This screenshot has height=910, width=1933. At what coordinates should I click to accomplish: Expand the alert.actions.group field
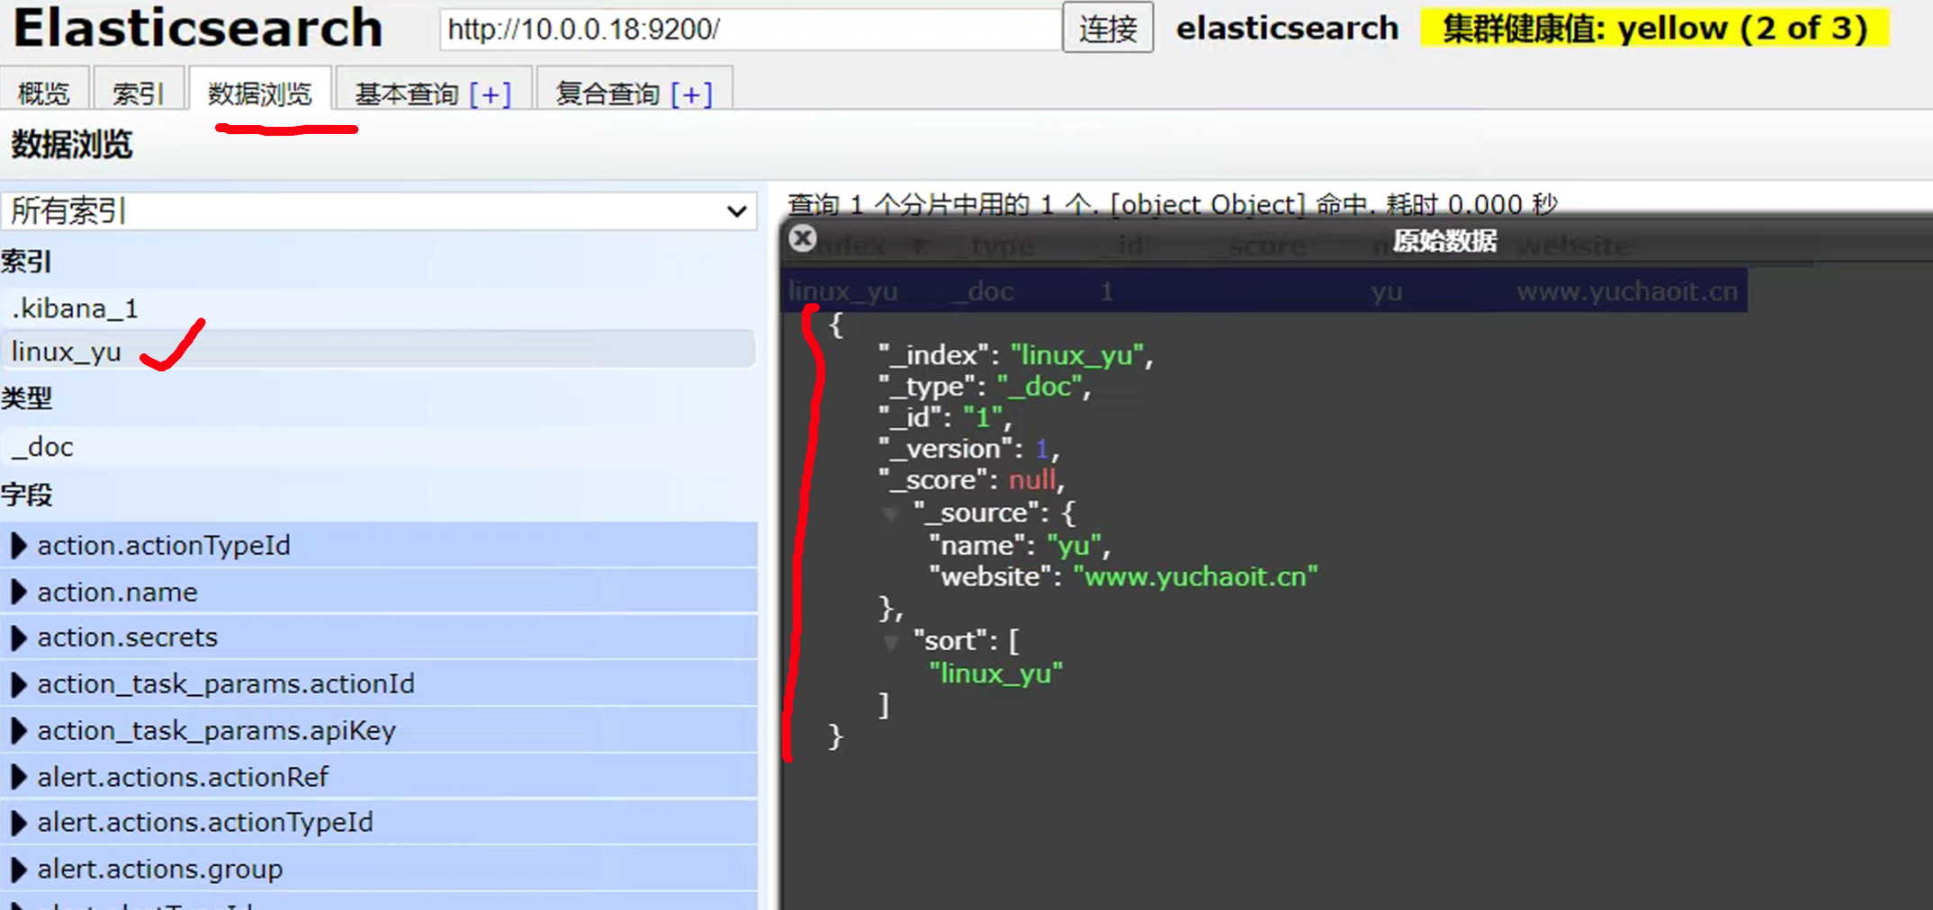(18, 870)
